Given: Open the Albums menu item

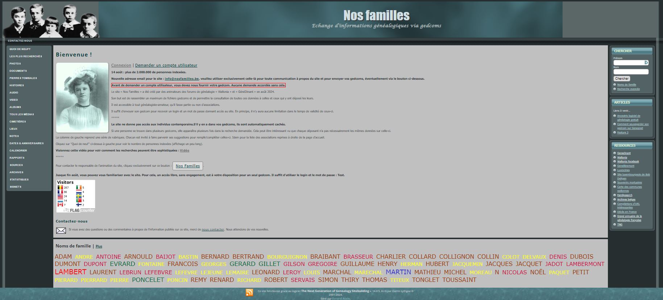Looking at the screenshot, I should point(15,107).
